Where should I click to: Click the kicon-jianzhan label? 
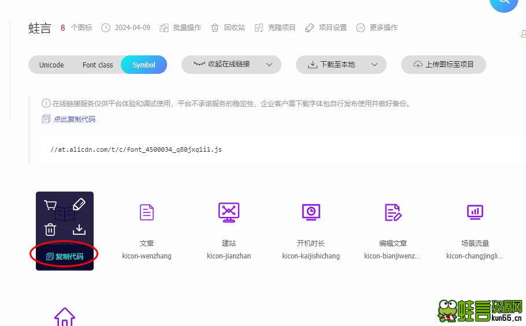pyautogui.click(x=229, y=256)
